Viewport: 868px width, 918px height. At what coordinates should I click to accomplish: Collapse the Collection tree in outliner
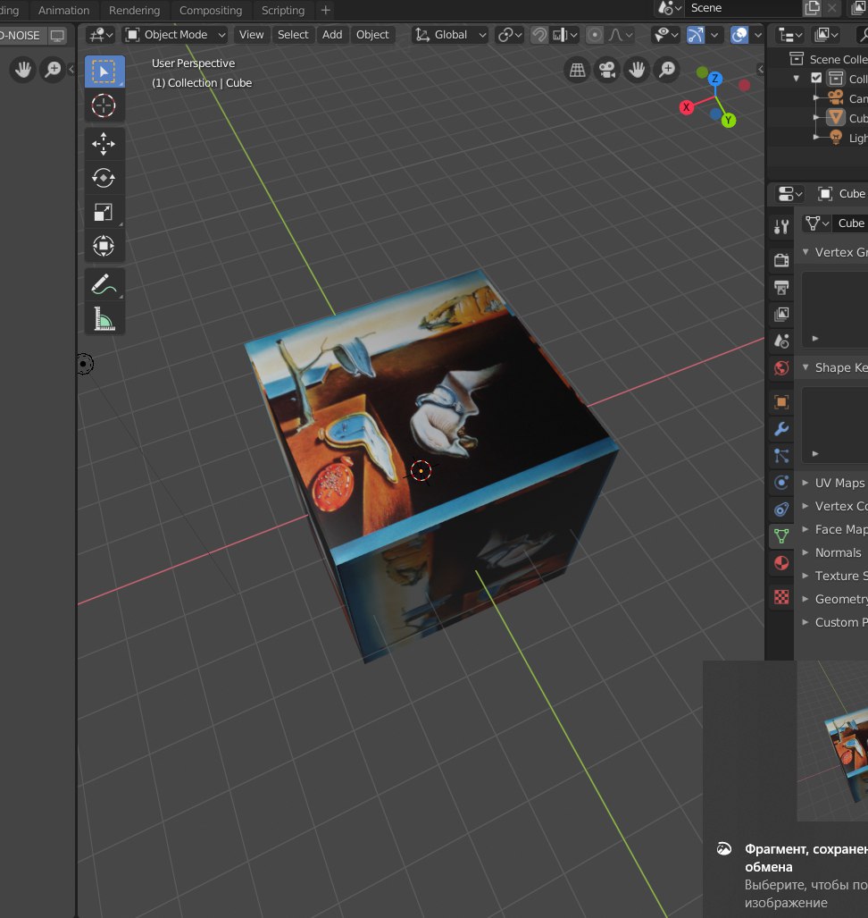tap(796, 78)
